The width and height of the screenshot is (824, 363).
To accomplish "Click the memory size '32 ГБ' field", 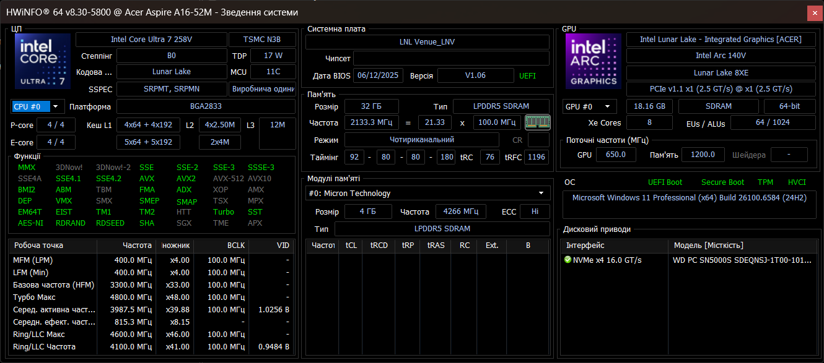I will [x=371, y=106].
